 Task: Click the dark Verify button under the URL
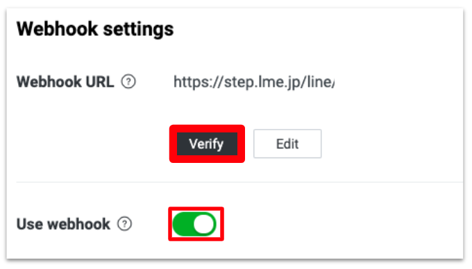click(x=207, y=144)
